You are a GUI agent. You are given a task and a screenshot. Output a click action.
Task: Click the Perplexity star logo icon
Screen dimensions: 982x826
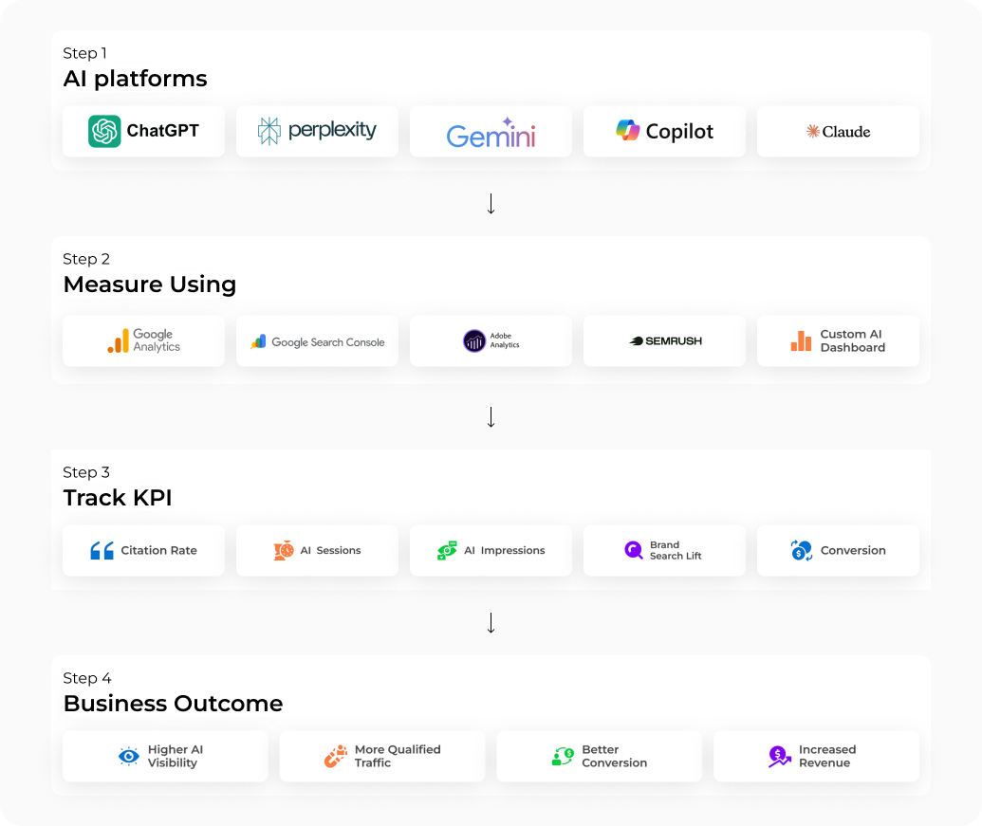click(269, 132)
